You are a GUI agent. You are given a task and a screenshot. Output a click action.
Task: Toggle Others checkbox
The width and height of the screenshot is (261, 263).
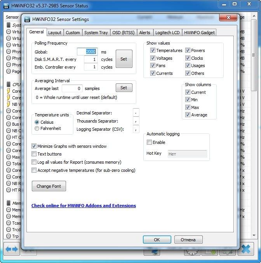[188, 73]
